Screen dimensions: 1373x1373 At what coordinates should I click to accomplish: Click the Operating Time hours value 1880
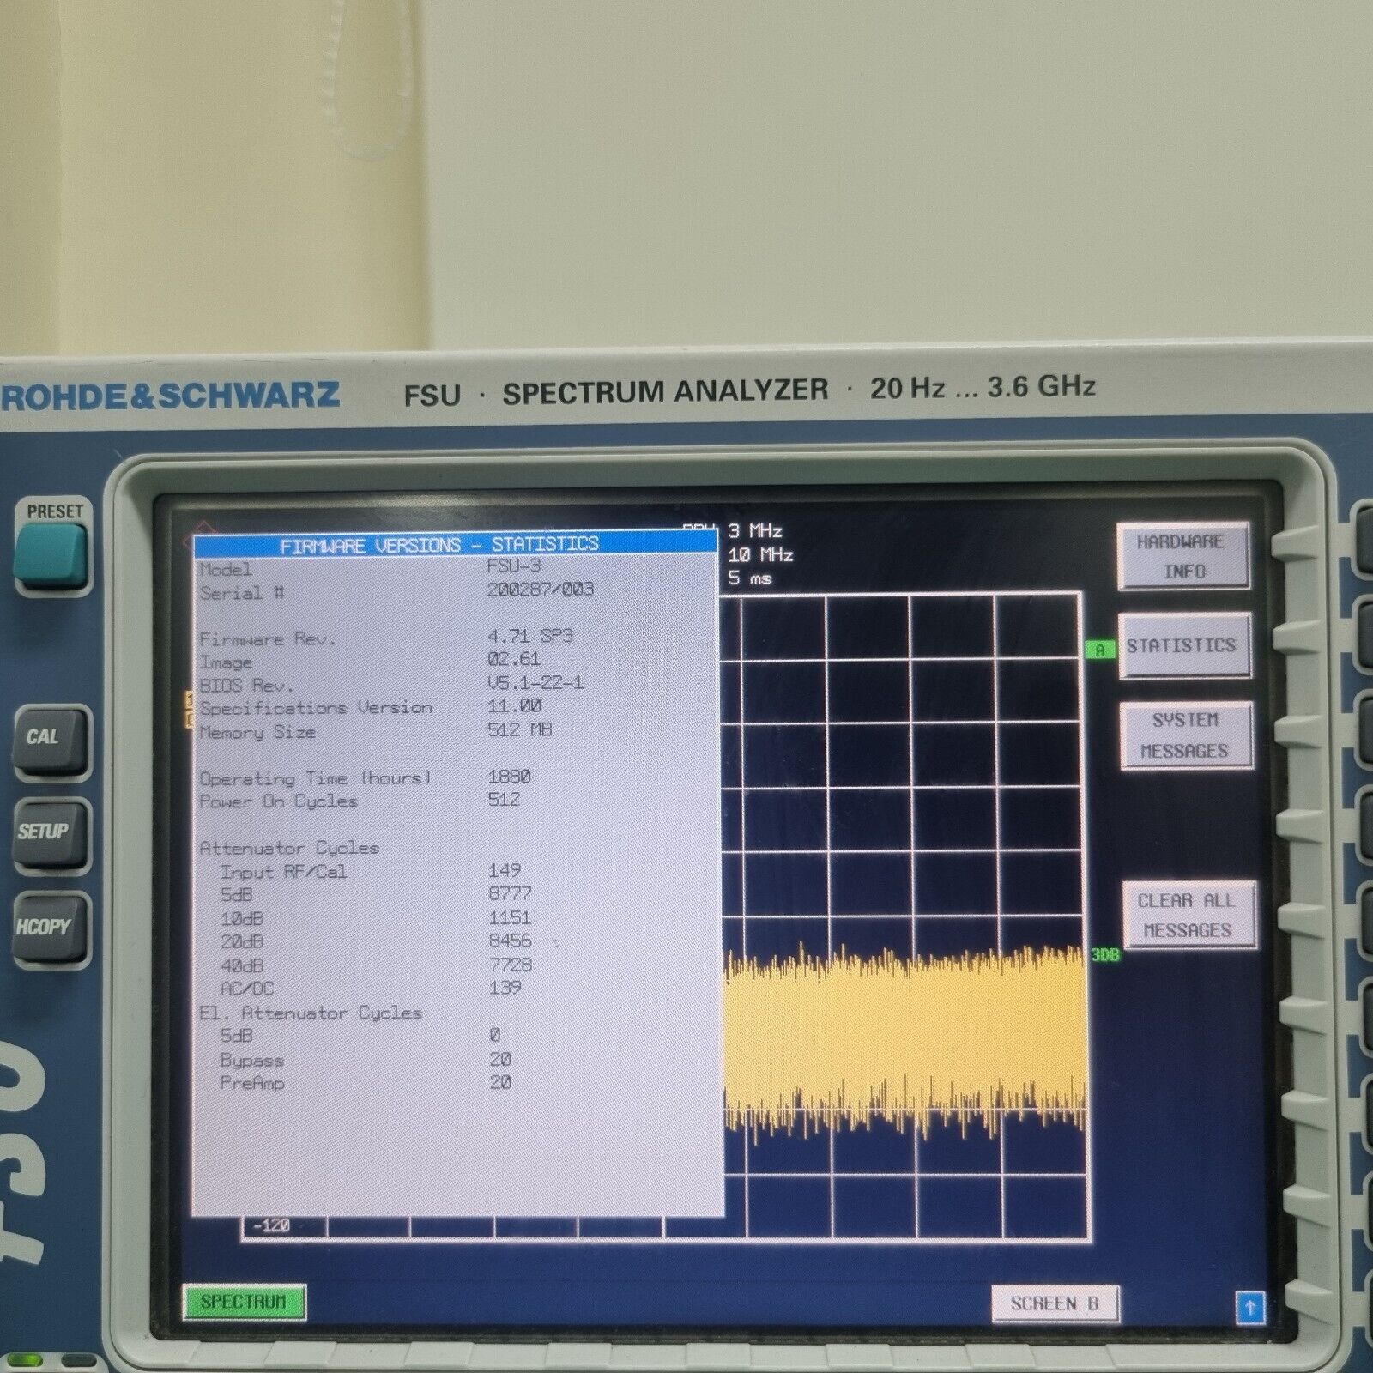[509, 777]
